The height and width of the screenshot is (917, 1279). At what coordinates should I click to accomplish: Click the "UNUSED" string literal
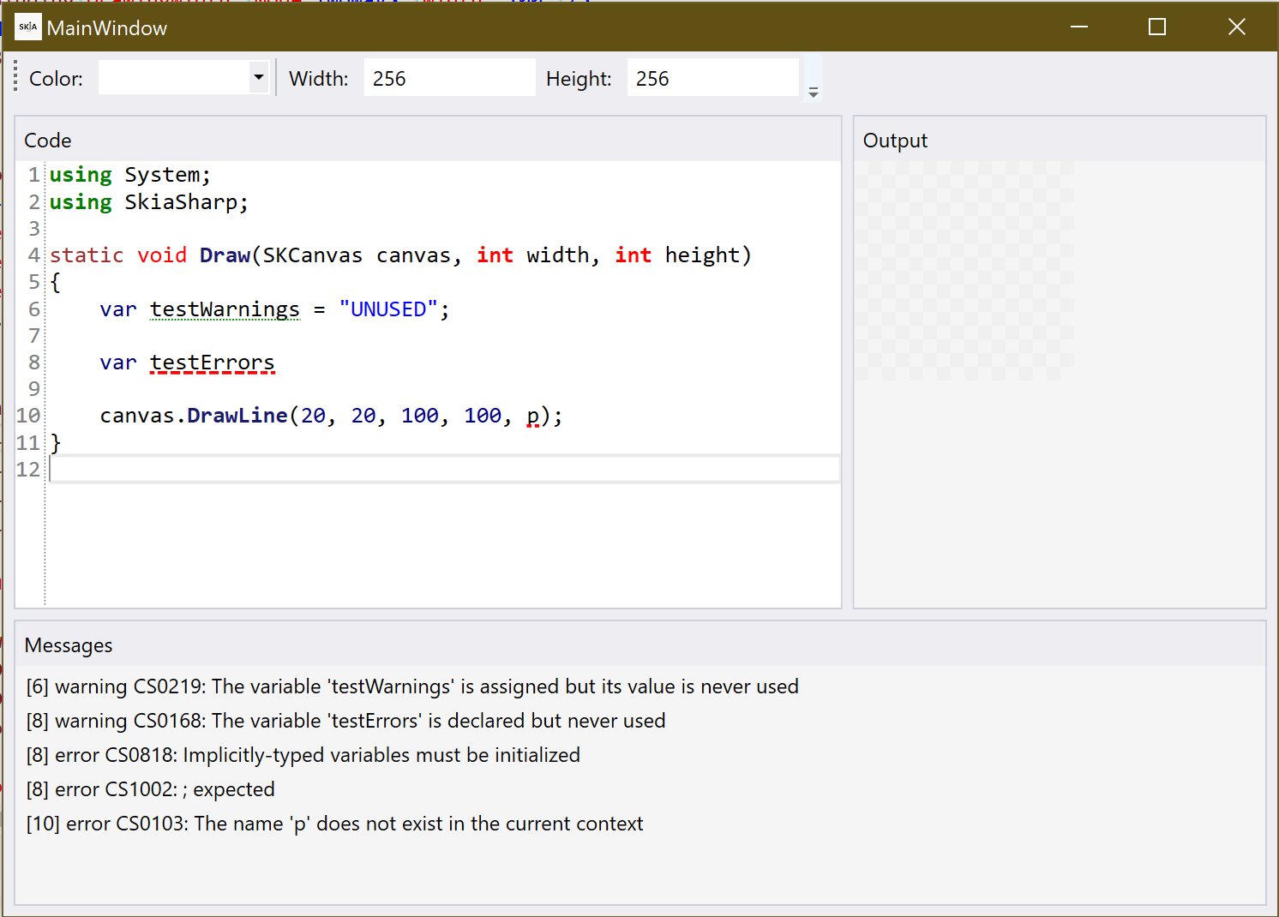pos(388,309)
